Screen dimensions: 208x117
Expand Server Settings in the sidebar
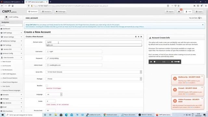coord(11,37)
